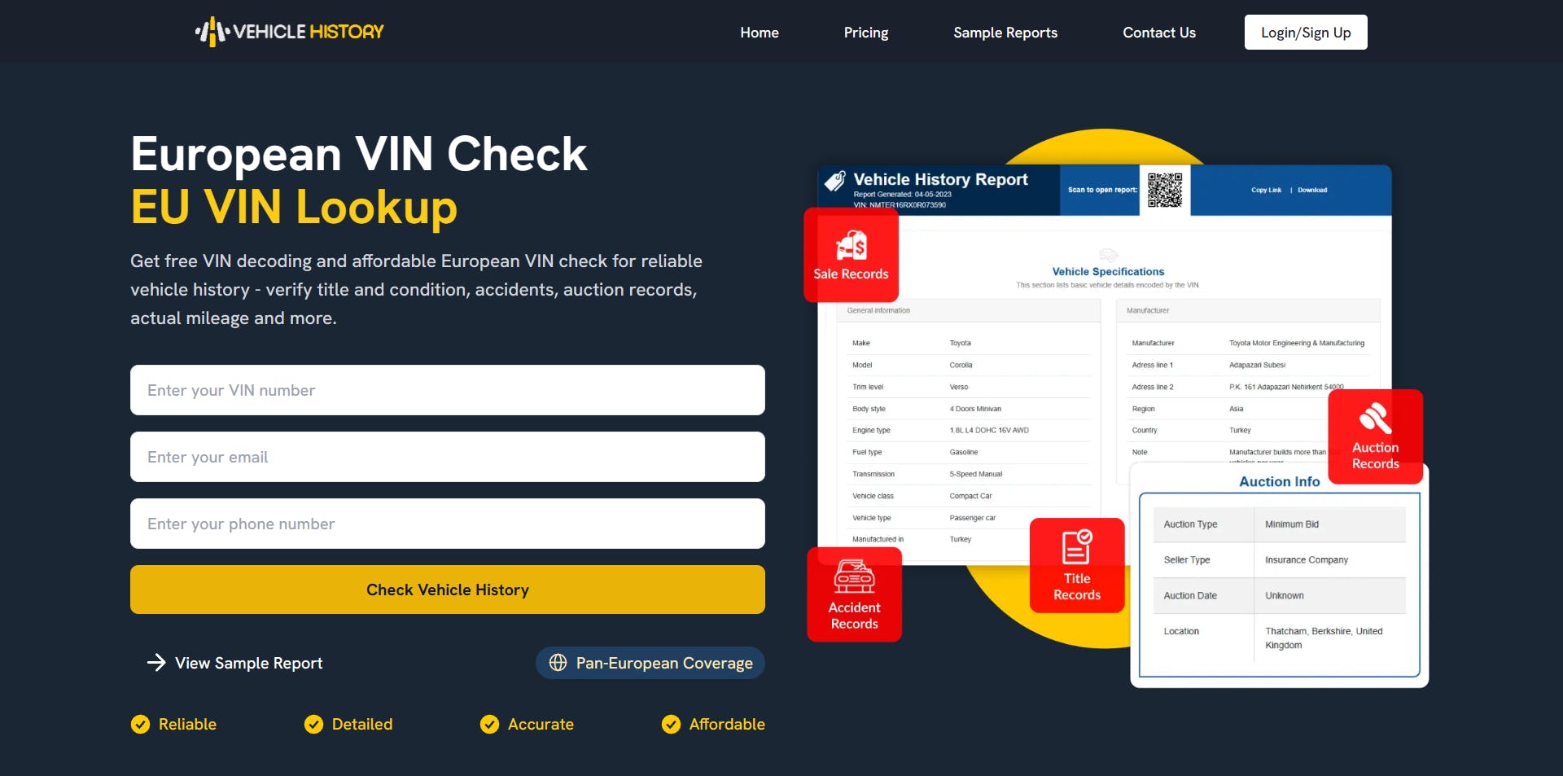Focus the VIN number input field
Screen dimensions: 1563x776
click(x=448, y=390)
